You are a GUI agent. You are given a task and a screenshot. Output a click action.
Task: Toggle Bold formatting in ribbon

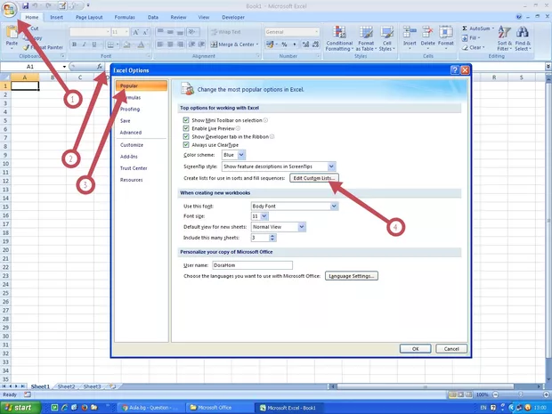point(74,45)
